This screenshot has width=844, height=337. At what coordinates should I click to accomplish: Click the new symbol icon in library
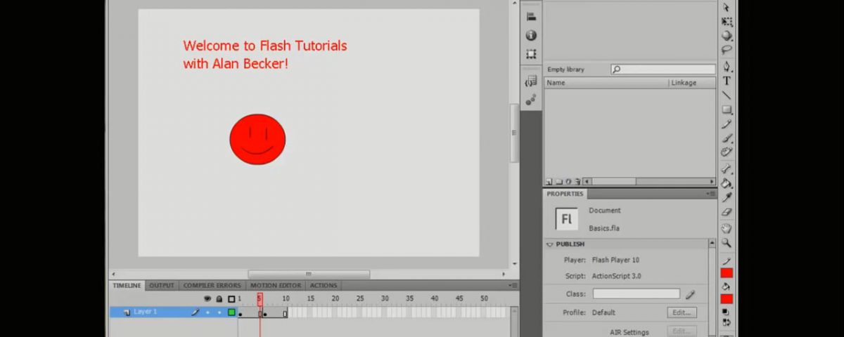[x=549, y=181]
